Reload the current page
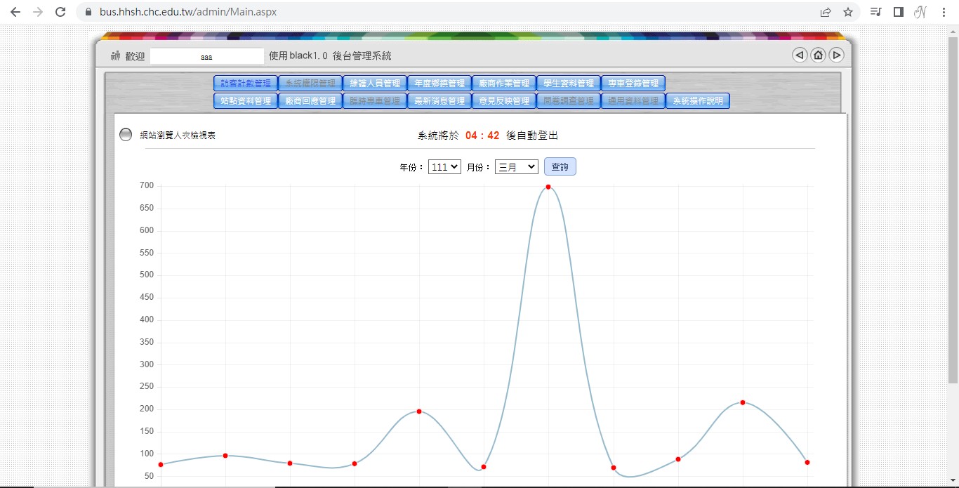The width and height of the screenshot is (959, 488). tap(60, 12)
